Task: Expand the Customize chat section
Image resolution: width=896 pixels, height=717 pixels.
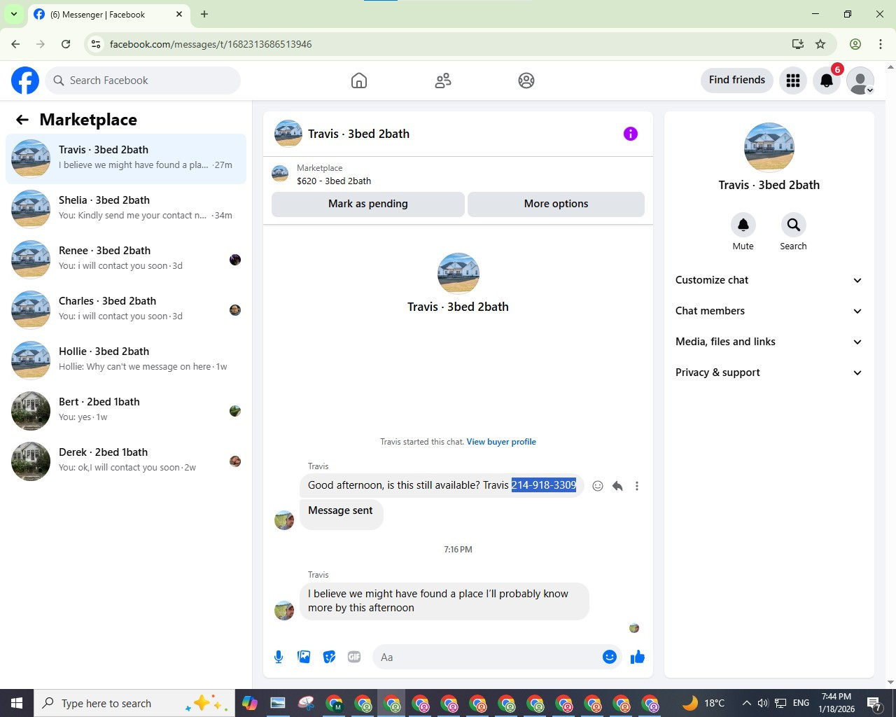Action: tap(769, 280)
